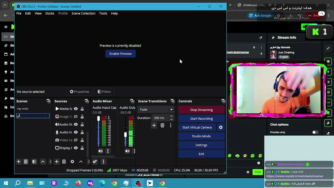Hide the Media Source eye toggle
The width and height of the screenshot is (334, 188).
76,109
